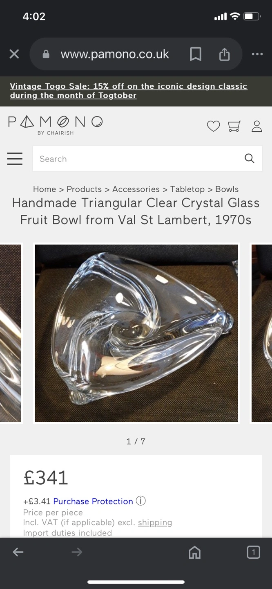The width and height of the screenshot is (272, 589).
Task: Open the user account icon
Action: [256, 126]
